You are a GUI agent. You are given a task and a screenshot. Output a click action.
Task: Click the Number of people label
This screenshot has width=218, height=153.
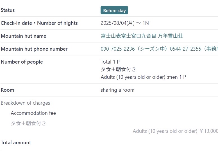pyautogui.click(x=22, y=62)
